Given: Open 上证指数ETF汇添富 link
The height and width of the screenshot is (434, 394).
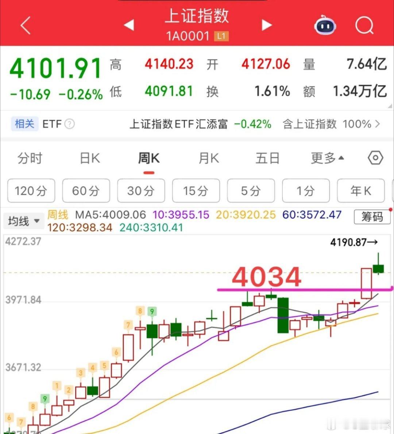Looking at the screenshot, I should point(179,124).
